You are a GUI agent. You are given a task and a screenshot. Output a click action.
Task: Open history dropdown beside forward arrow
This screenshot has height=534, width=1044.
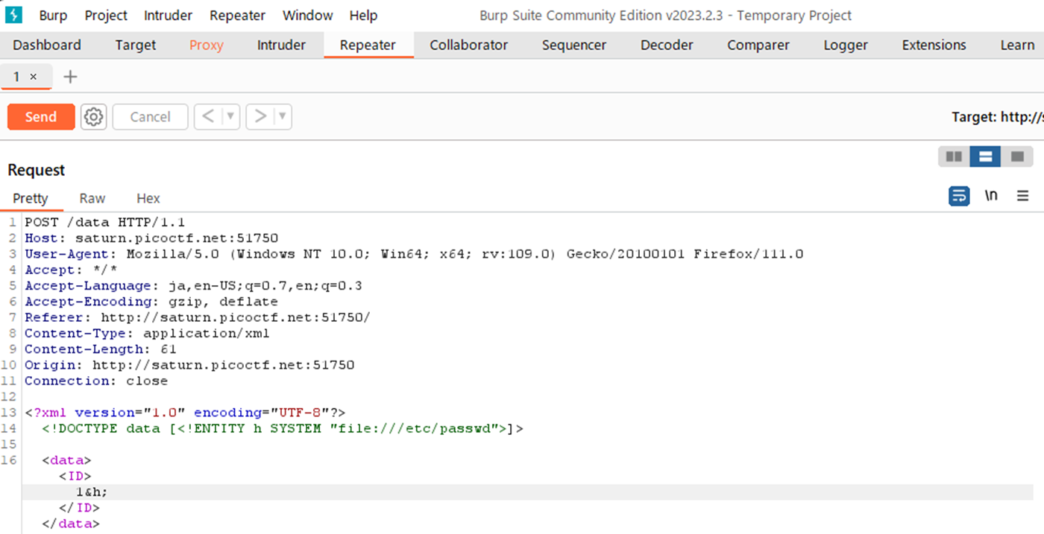(282, 117)
